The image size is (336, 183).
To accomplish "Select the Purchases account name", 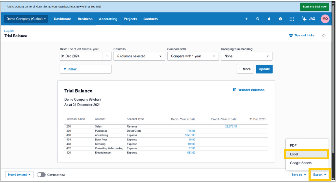I will coord(101,131).
